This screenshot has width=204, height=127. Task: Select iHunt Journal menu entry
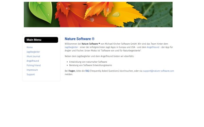[33, 56]
